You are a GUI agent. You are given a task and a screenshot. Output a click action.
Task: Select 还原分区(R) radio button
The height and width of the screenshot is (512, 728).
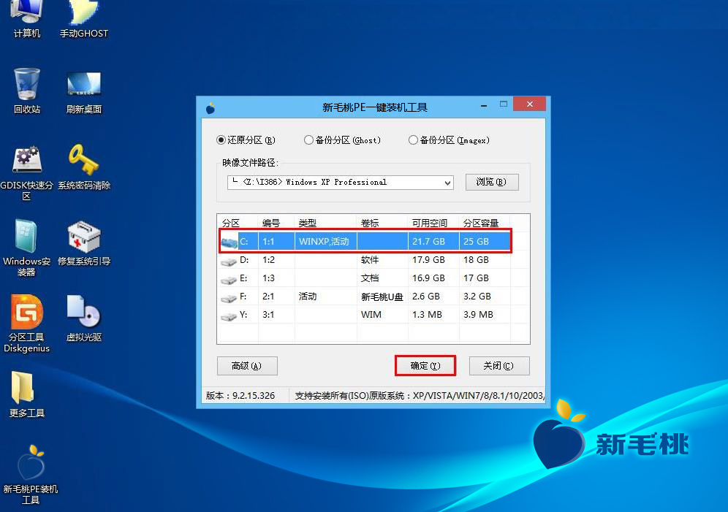point(221,140)
